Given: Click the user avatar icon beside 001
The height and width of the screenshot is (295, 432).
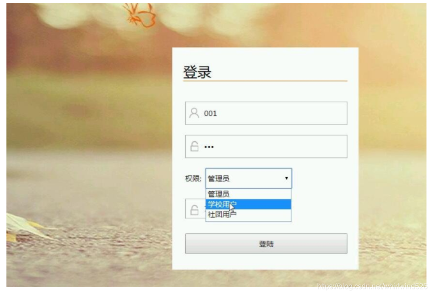Looking at the screenshot, I should [x=194, y=113].
